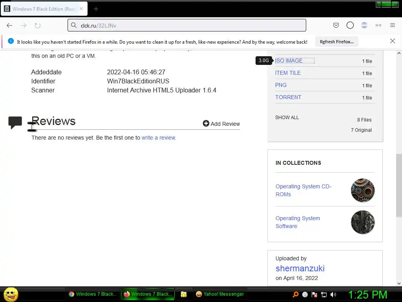Open the volume speaker tray icon
Screen dimensions: 402x302
[333, 295]
